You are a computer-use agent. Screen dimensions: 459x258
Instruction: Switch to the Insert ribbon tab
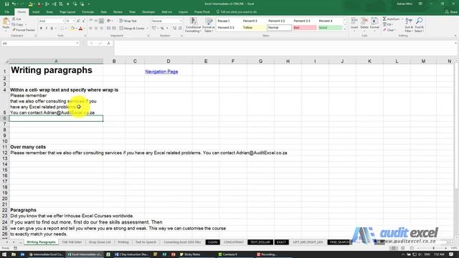click(36, 12)
